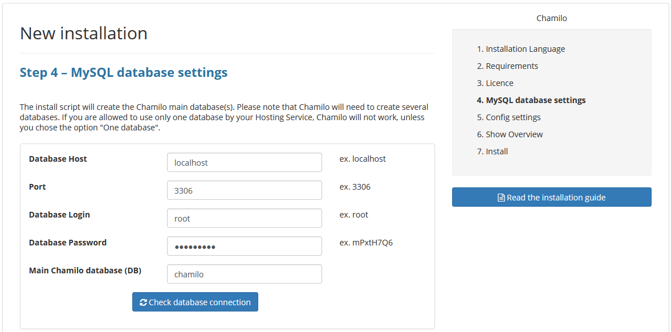Click the bold Database Host label
Image resolution: width=671 pixels, height=332 pixels.
tap(58, 159)
